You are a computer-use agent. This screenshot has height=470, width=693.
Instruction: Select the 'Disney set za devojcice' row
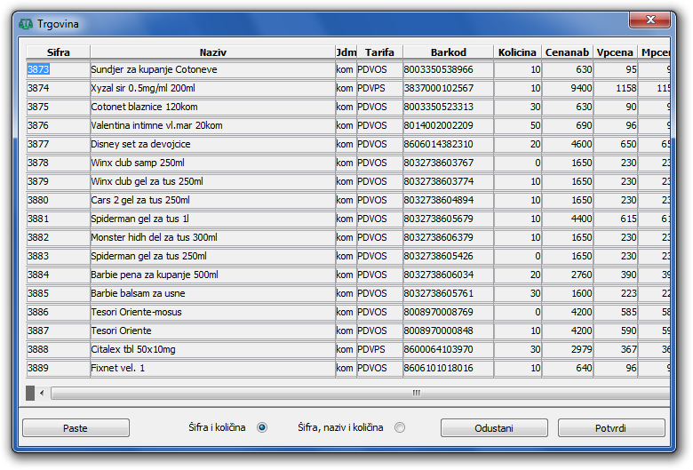click(x=212, y=144)
